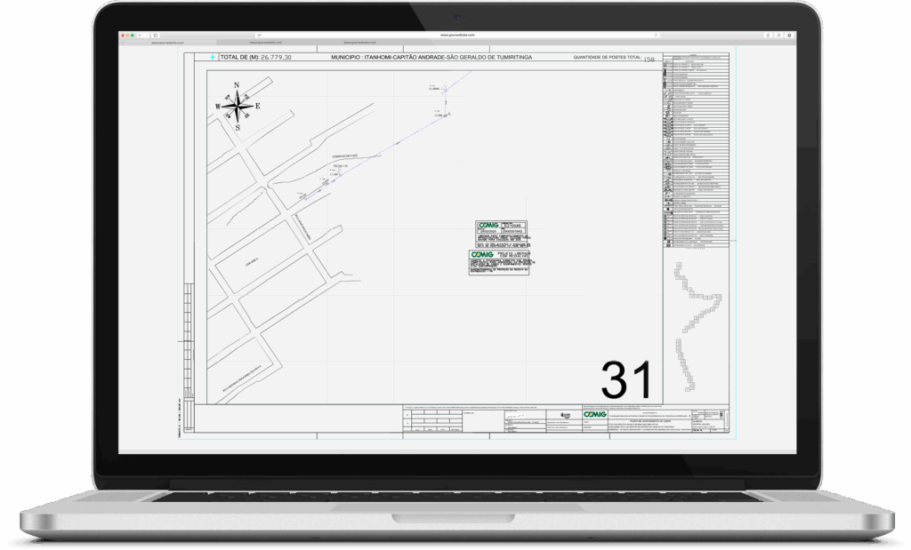Click the cyan cross marker beside TOTAL DE
This screenshot has width=911, height=550.
pos(212,57)
